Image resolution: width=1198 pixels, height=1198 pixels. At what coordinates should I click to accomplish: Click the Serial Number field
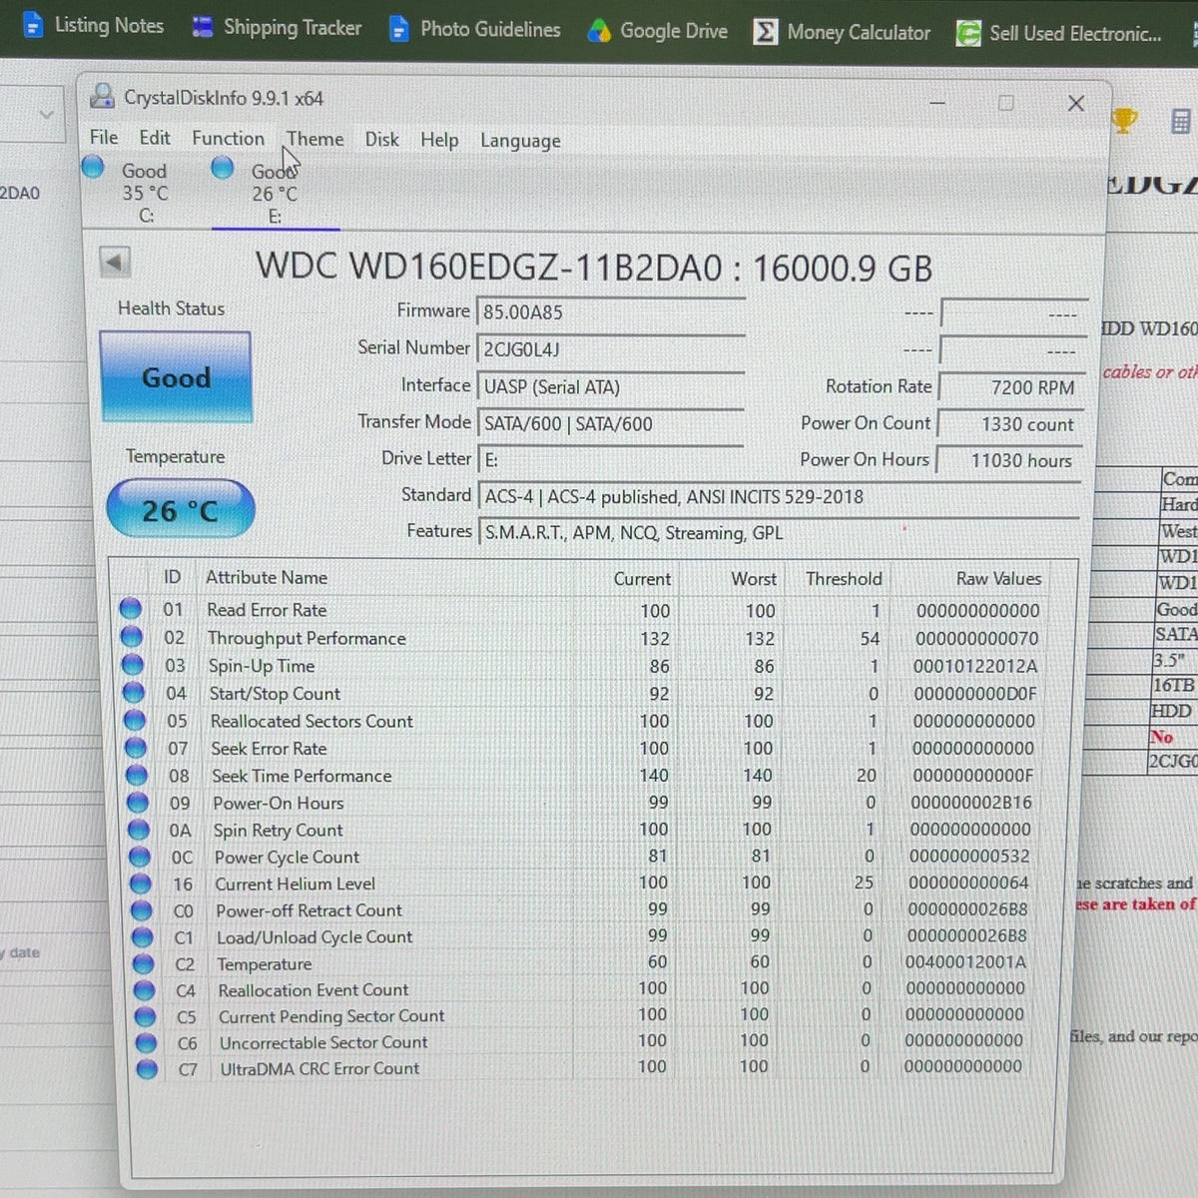[x=611, y=349]
